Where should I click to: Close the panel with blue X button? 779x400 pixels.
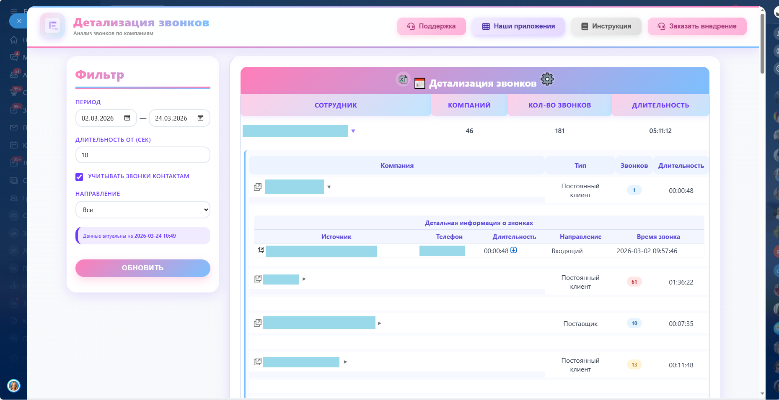[19, 21]
